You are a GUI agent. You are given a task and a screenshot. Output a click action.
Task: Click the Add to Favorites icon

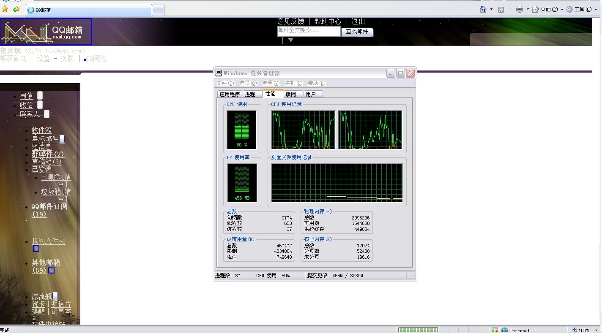(16, 9)
